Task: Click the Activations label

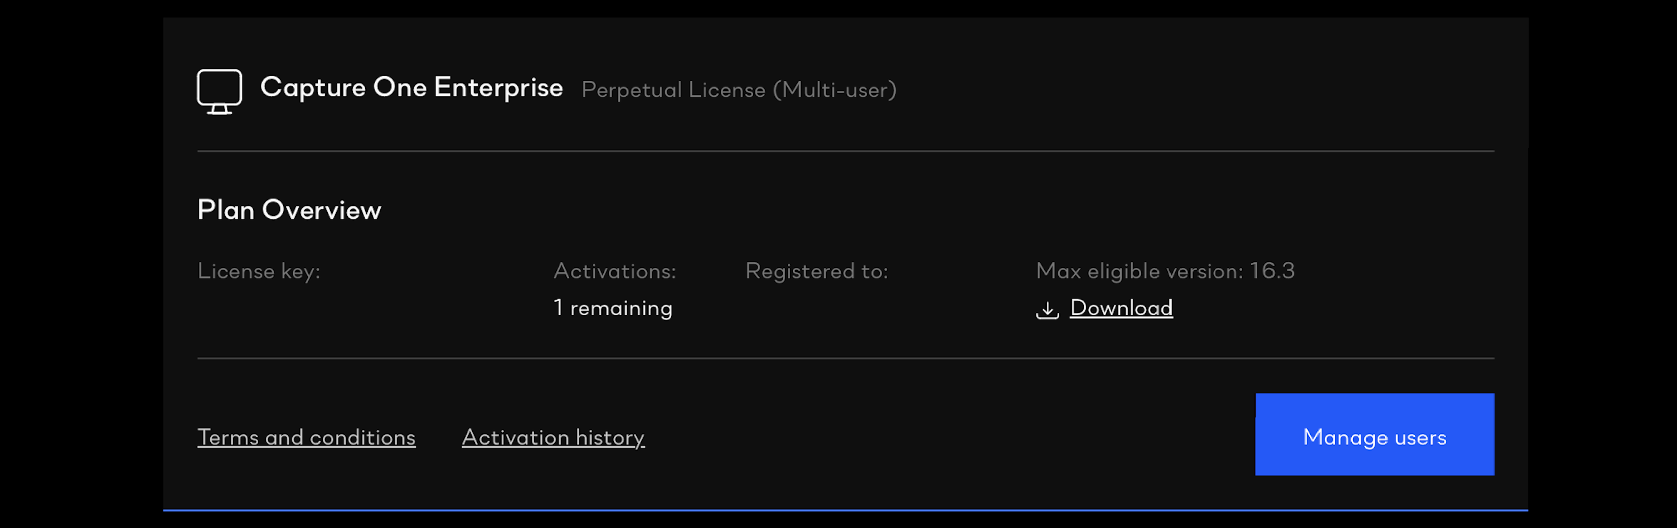Action: tap(614, 271)
